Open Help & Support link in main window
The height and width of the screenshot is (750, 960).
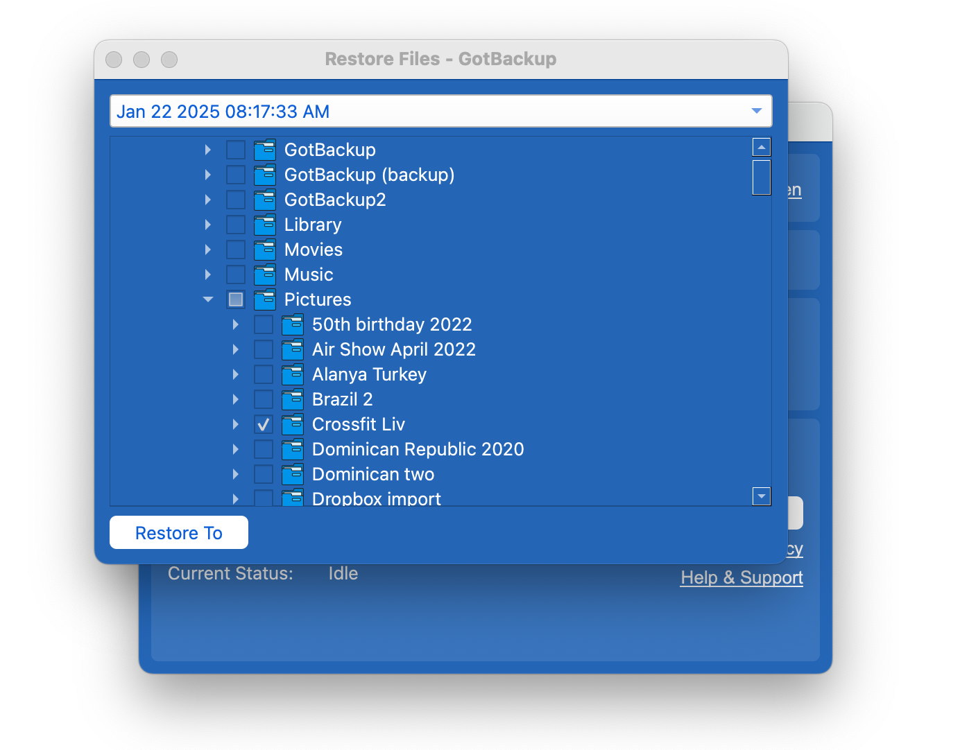tap(742, 577)
